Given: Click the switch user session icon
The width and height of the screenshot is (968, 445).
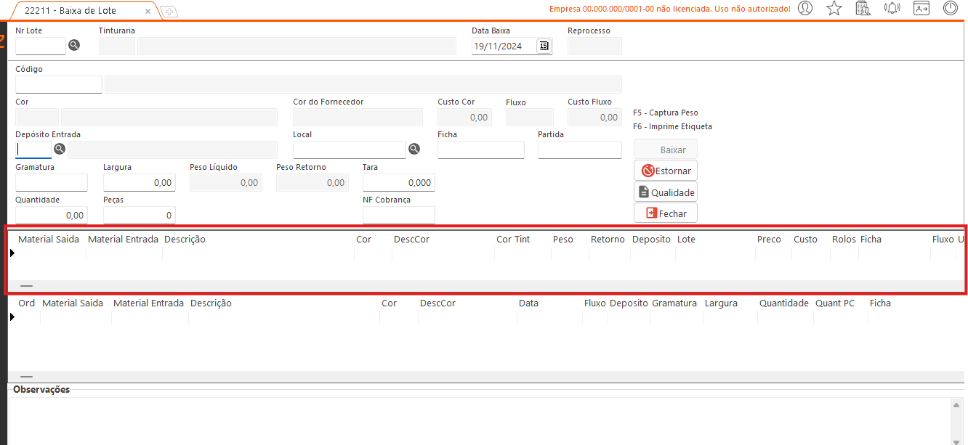Looking at the screenshot, I should (921, 9).
